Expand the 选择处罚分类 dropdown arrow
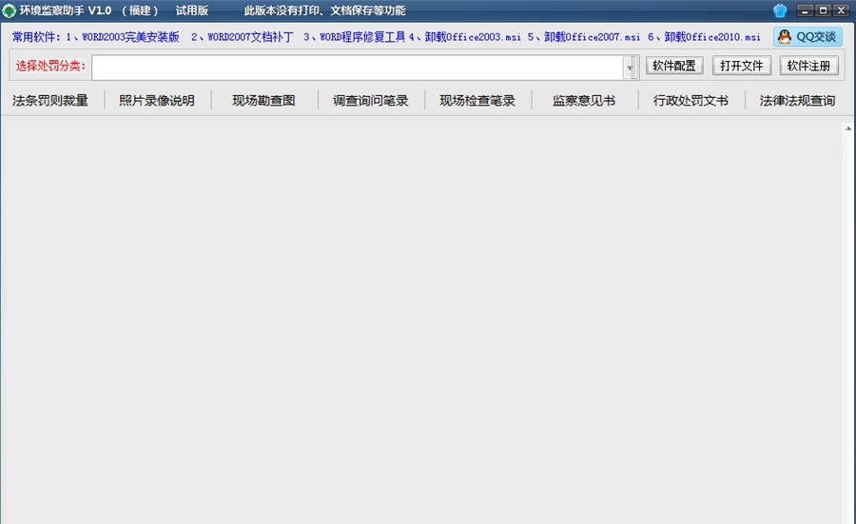This screenshot has width=856, height=524. [630, 68]
